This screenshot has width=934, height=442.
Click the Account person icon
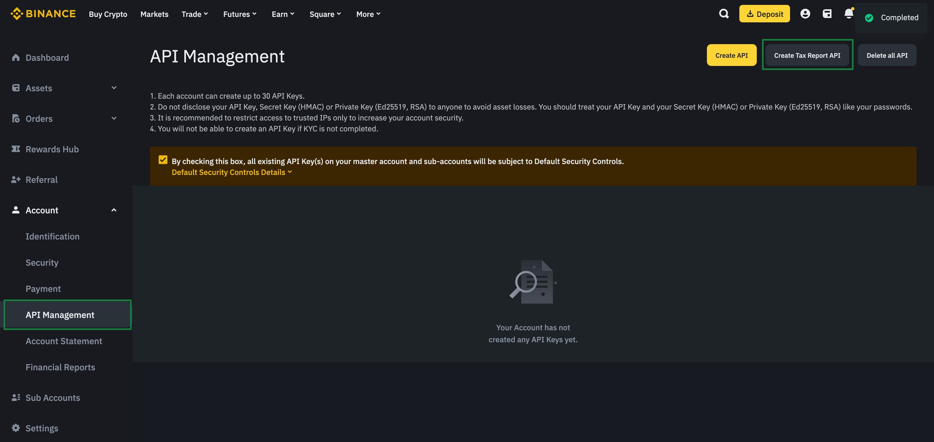[16, 210]
